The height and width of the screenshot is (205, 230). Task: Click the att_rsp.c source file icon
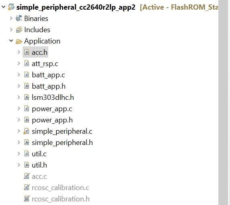coord(27,64)
